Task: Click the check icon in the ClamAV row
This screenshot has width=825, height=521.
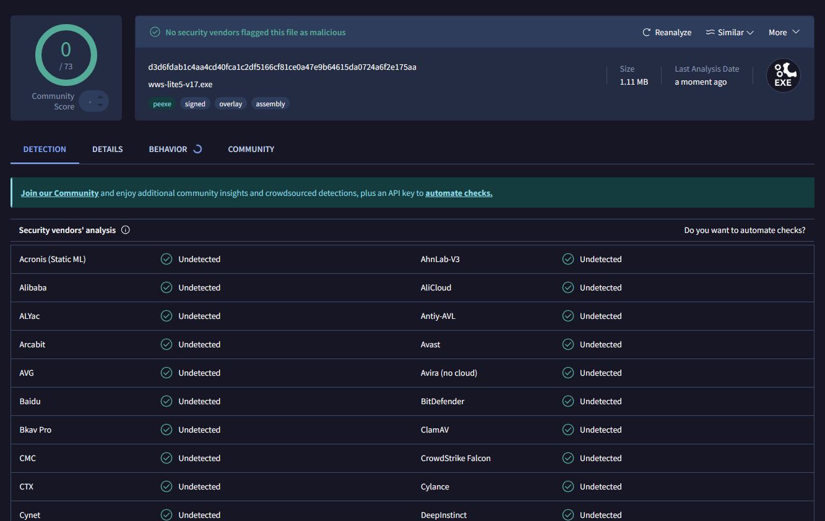Action: [x=568, y=430]
